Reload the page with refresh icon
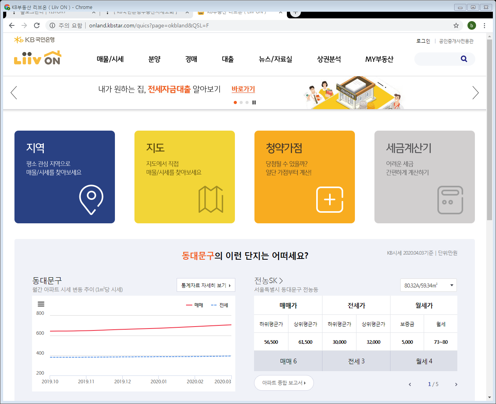496x404 pixels. pyautogui.click(x=37, y=25)
